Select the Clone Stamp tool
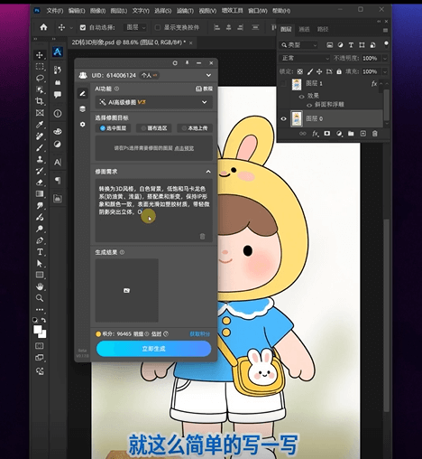The height and width of the screenshot is (459, 422). [x=40, y=159]
